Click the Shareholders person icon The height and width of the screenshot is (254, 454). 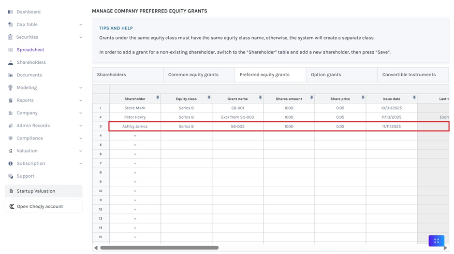pos(11,62)
